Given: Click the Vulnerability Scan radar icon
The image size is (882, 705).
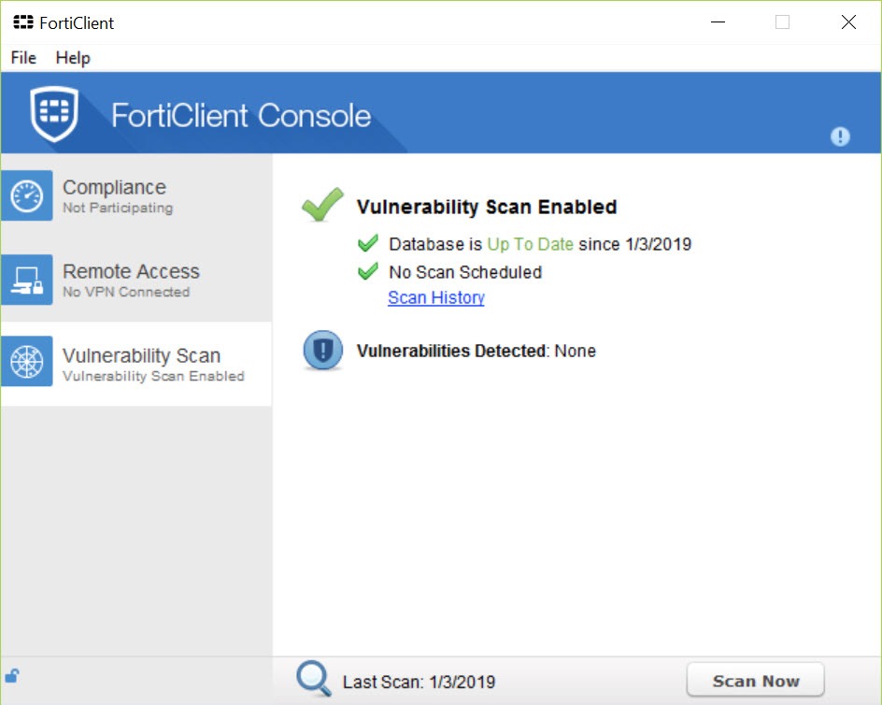Looking at the screenshot, I should click(x=26, y=361).
